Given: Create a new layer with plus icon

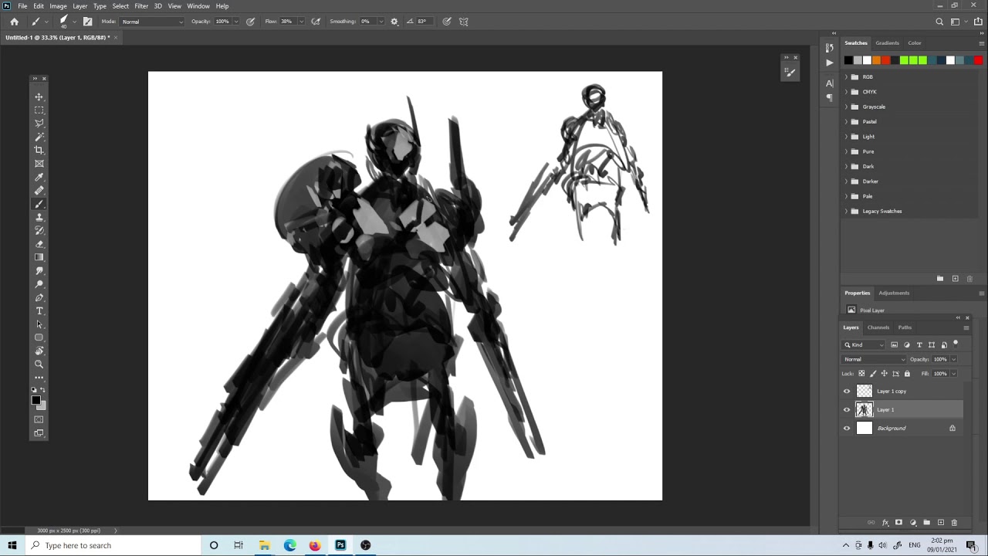Looking at the screenshot, I should click(941, 523).
